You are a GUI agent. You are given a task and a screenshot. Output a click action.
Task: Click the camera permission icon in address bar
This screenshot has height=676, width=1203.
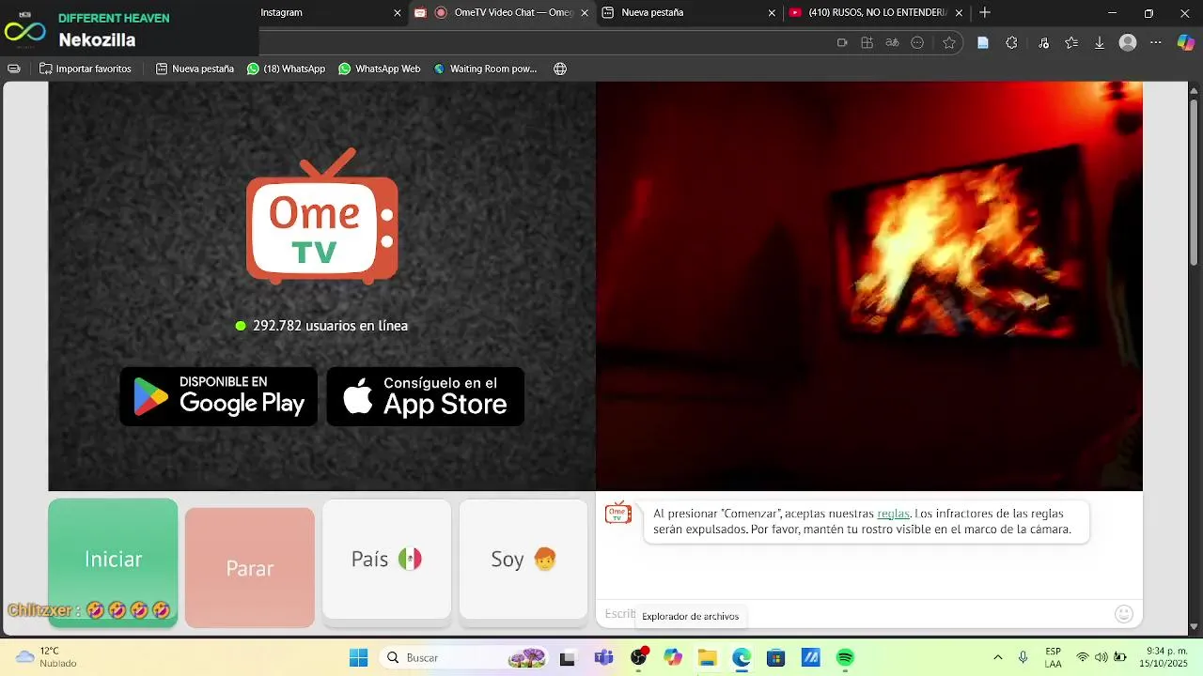[x=842, y=42]
